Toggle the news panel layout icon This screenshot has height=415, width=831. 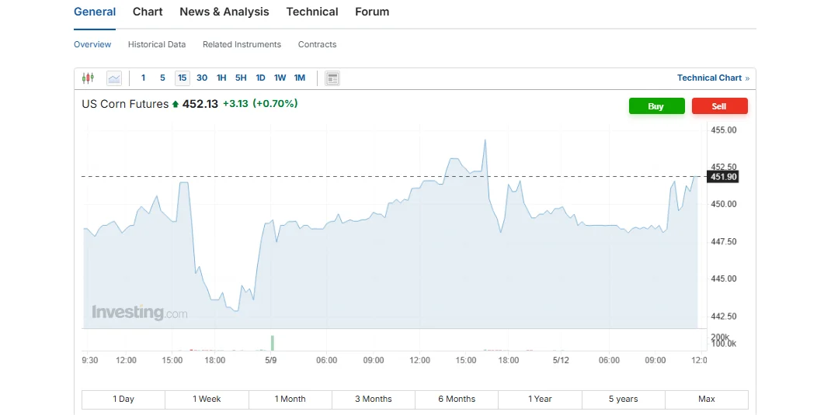(x=332, y=78)
